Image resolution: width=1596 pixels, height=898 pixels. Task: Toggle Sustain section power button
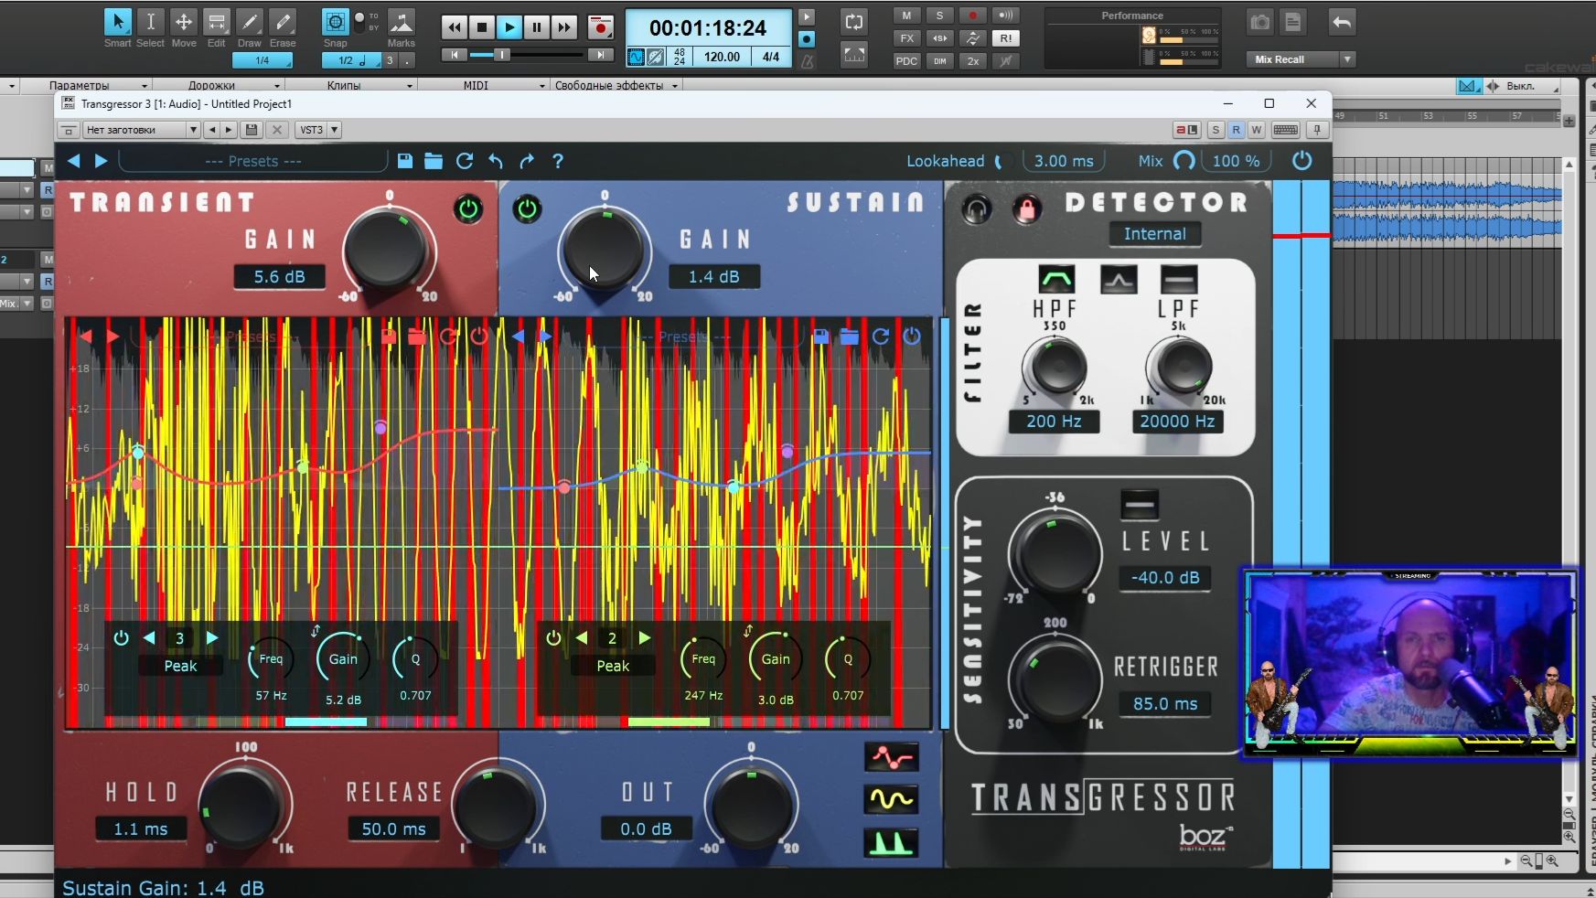coord(527,209)
